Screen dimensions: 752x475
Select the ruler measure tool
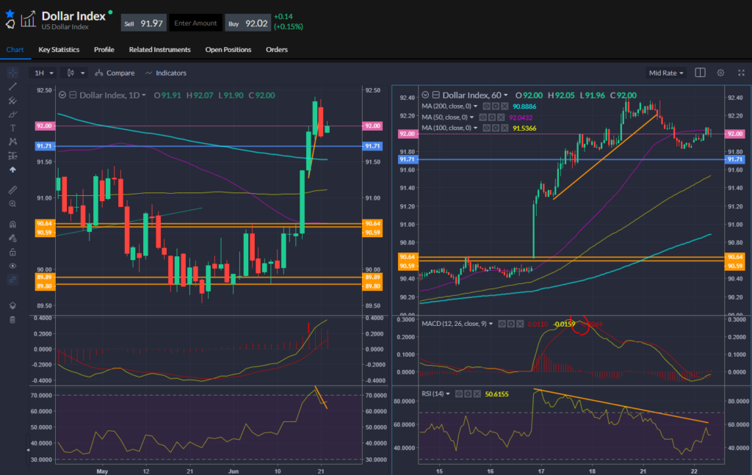pos(12,189)
